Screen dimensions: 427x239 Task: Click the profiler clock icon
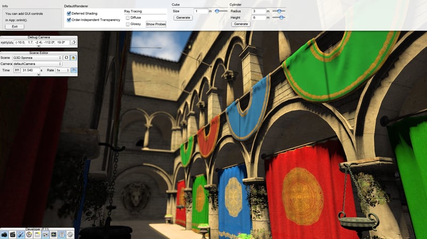point(29,234)
